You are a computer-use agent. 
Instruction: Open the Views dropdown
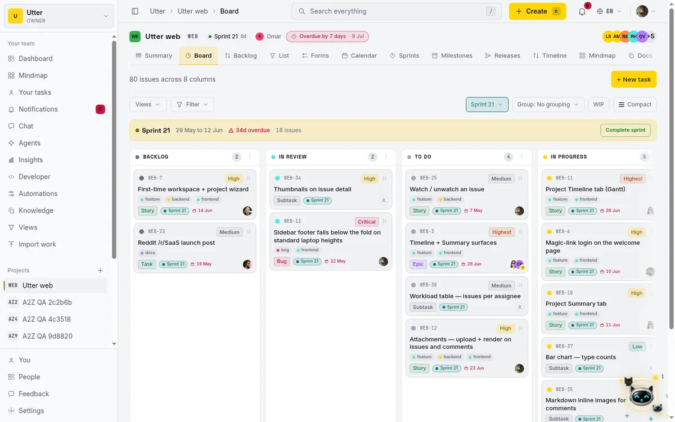coord(148,104)
